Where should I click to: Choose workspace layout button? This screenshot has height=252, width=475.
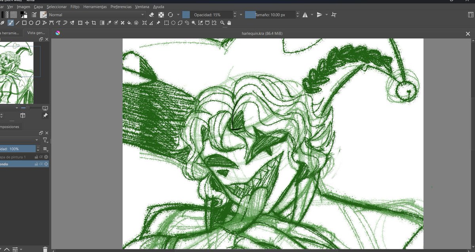pyautogui.click(x=470, y=15)
